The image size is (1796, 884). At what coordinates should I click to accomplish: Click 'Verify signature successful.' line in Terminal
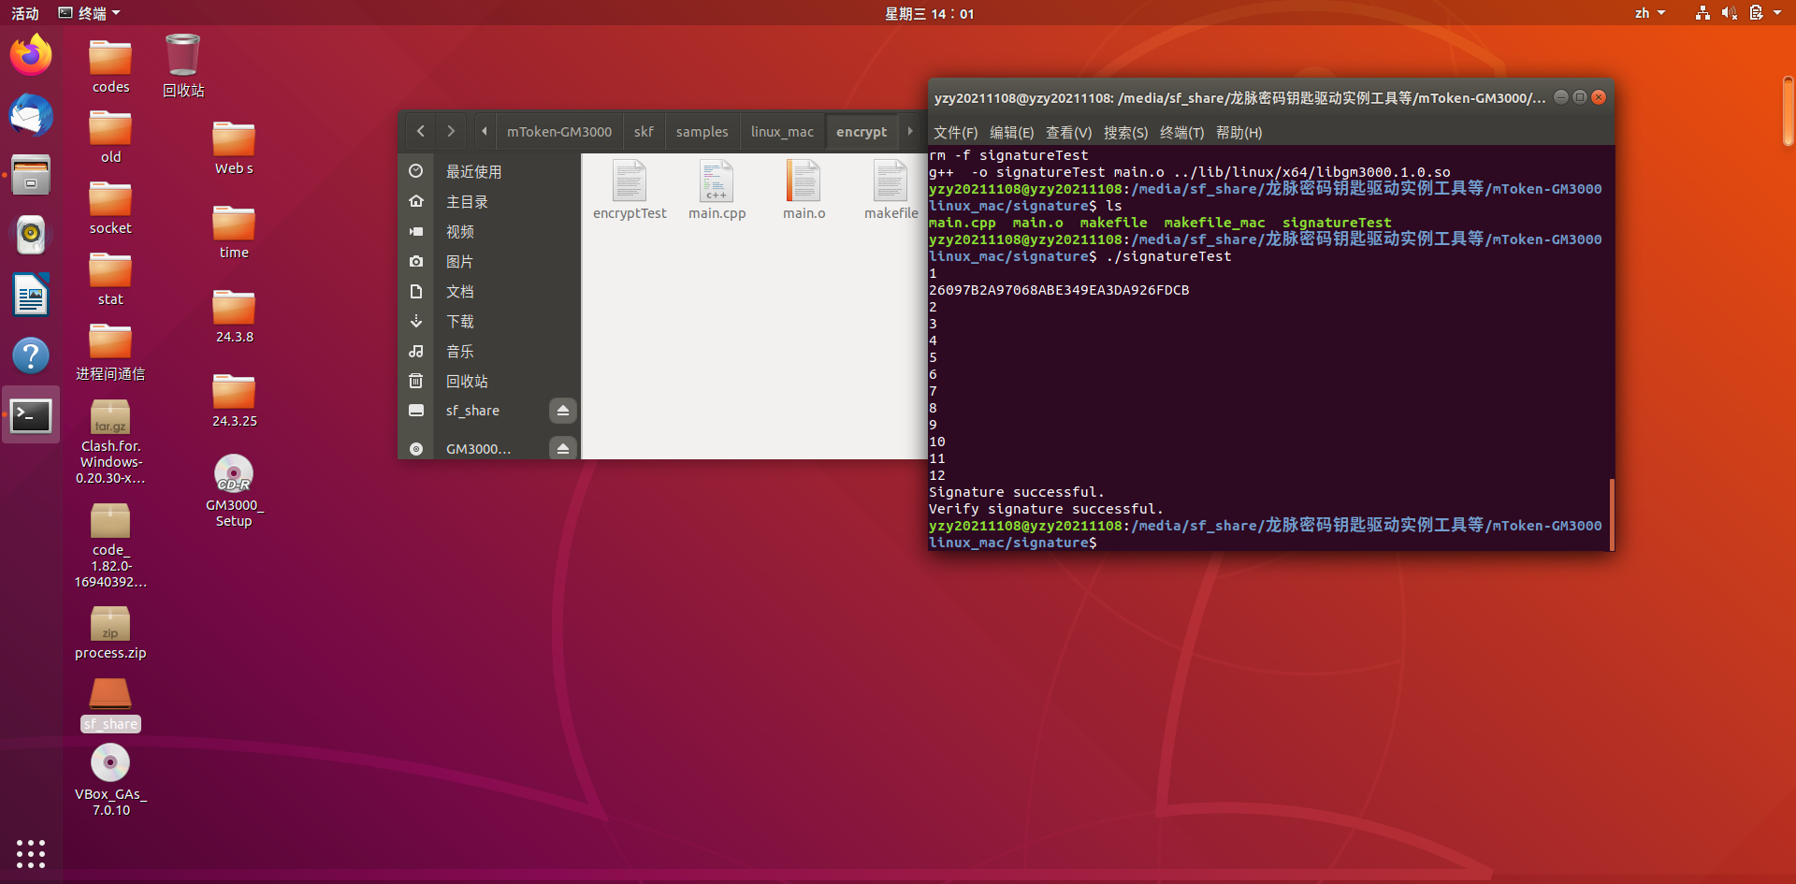pos(1047,509)
